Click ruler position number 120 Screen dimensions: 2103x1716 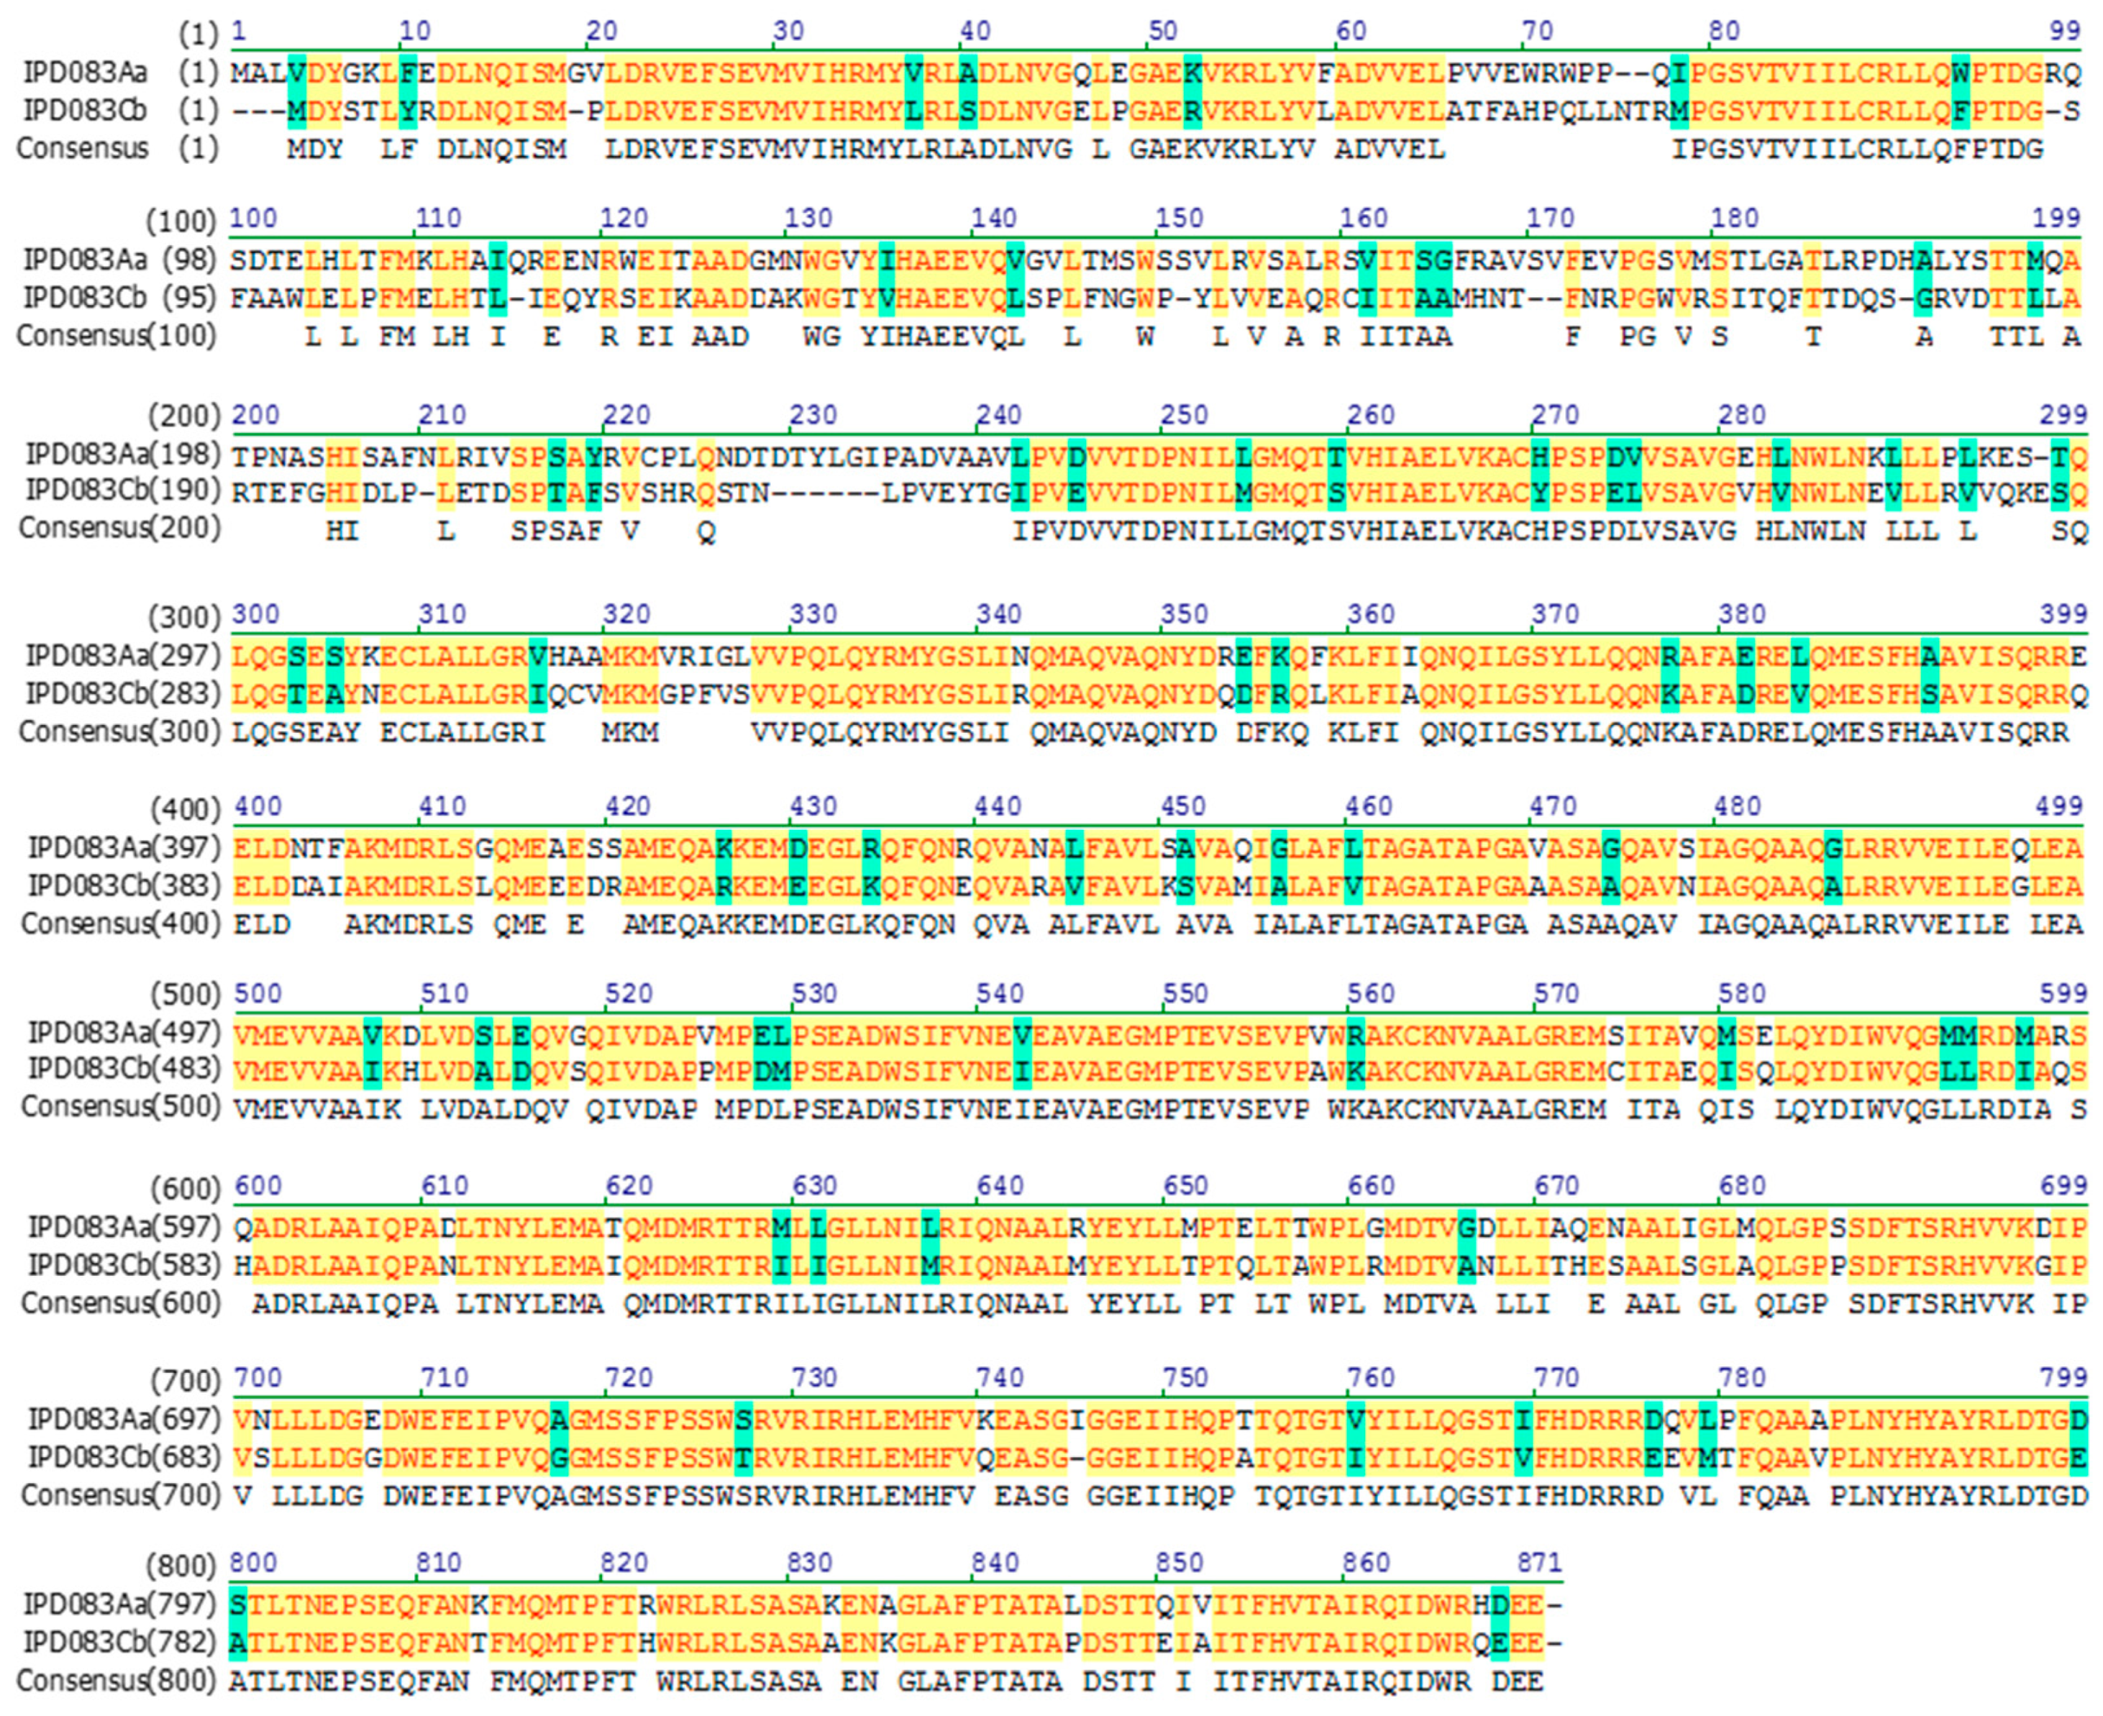click(x=624, y=217)
